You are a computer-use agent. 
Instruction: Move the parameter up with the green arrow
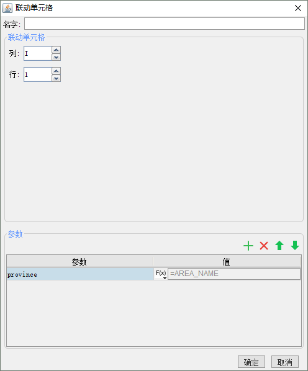coord(279,246)
